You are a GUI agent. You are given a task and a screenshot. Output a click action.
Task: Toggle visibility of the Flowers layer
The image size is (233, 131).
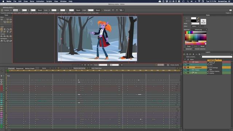point(185,70)
